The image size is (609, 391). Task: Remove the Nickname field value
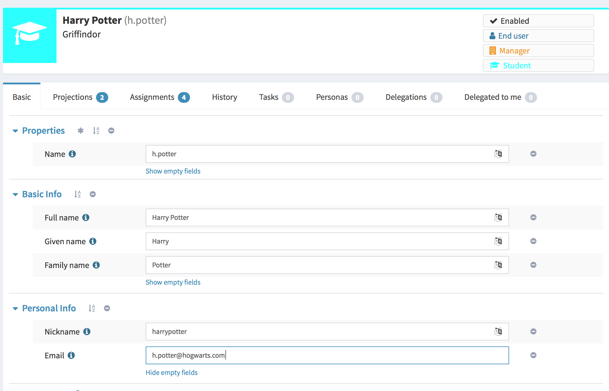(533, 332)
